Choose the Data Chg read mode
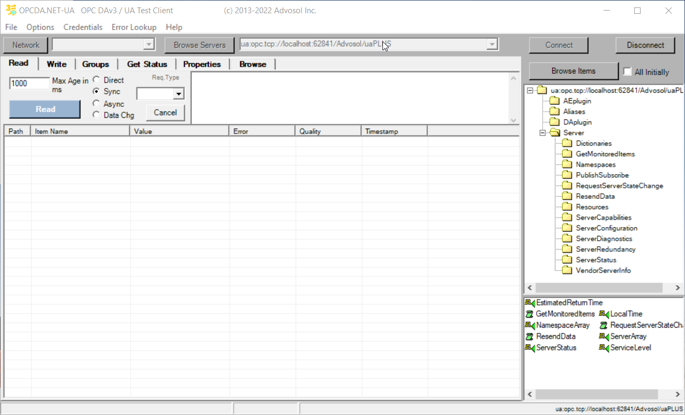685x415 pixels. pyautogui.click(x=96, y=115)
